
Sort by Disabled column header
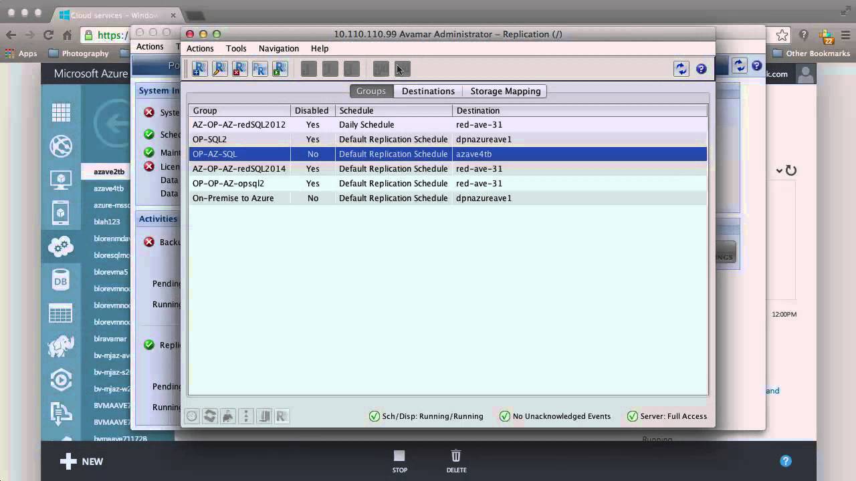[x=312, y=110]
